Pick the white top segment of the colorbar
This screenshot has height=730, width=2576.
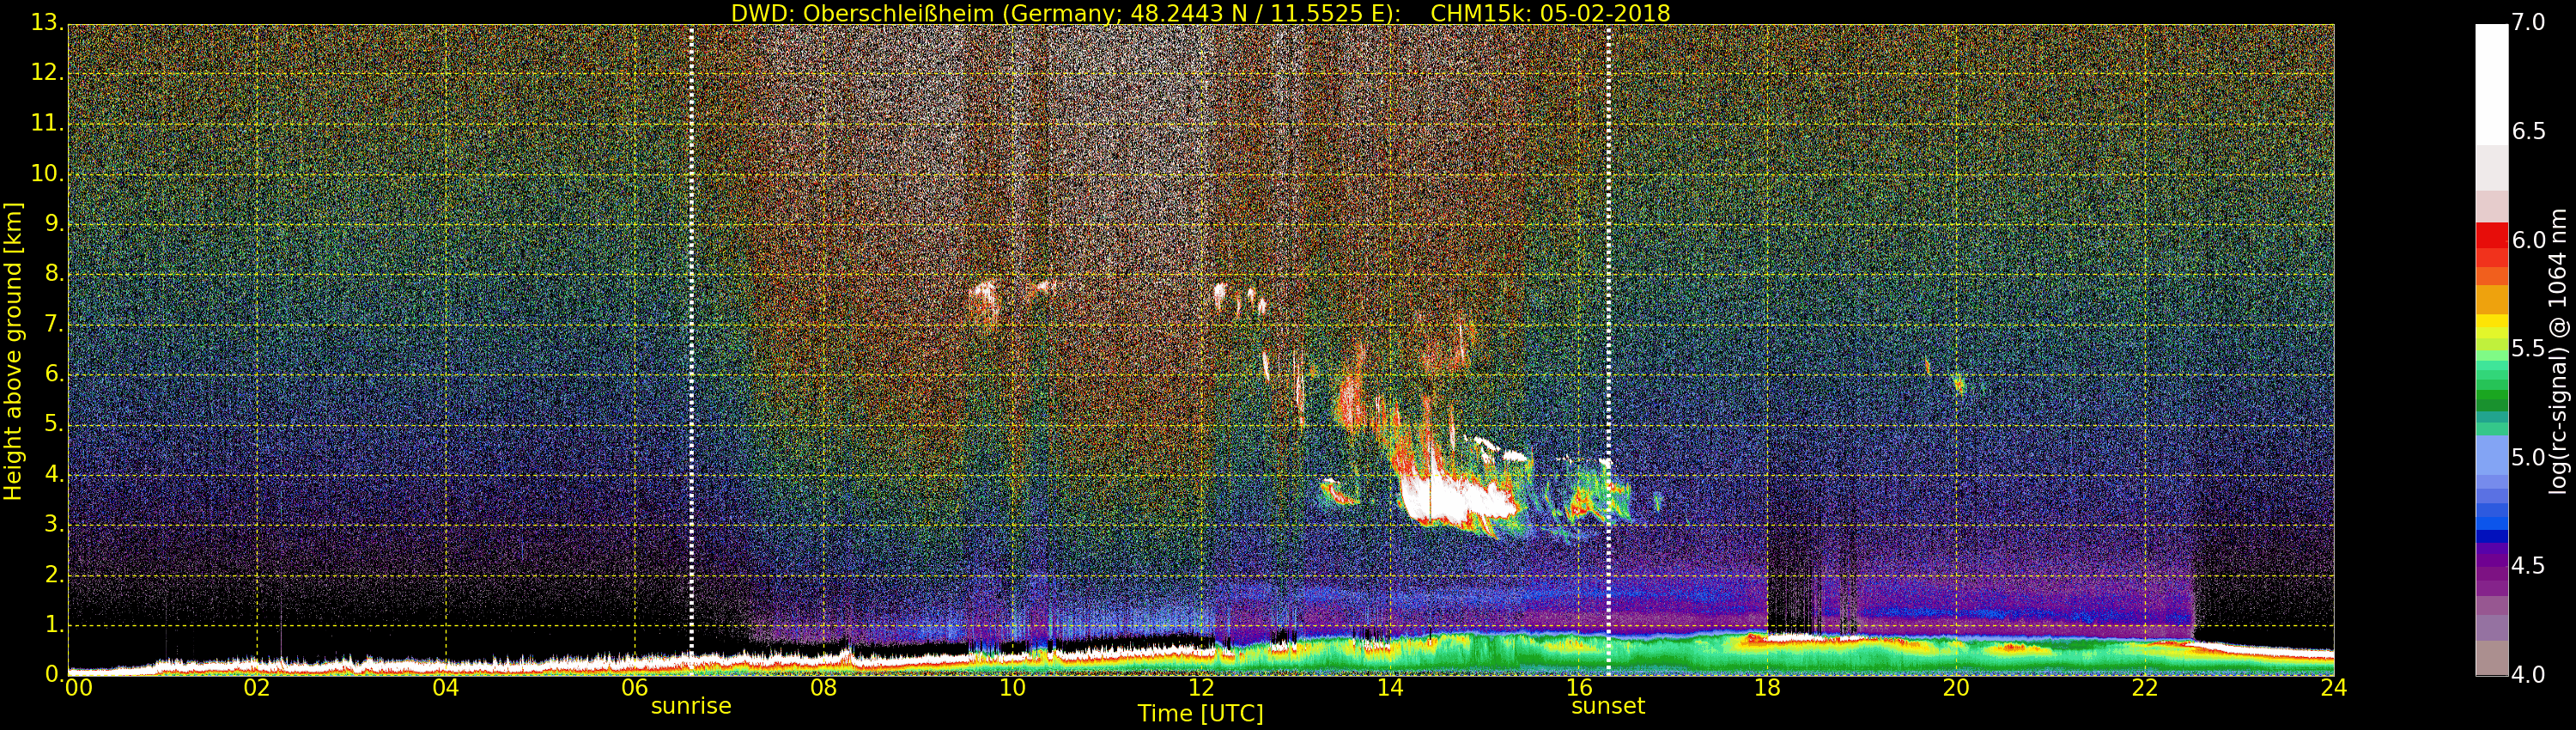[2491, 80]
